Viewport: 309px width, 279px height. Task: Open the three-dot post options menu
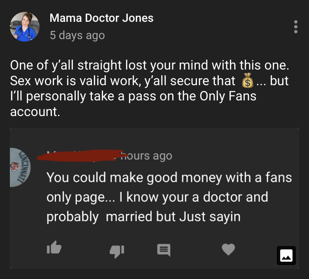pyautogui.click(x=295, y=27)
